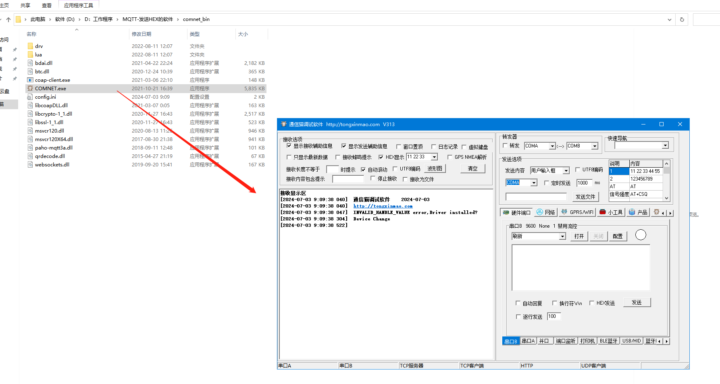Check the 定时发送 timed send option
720x384 pixels.
coord(547,183)
